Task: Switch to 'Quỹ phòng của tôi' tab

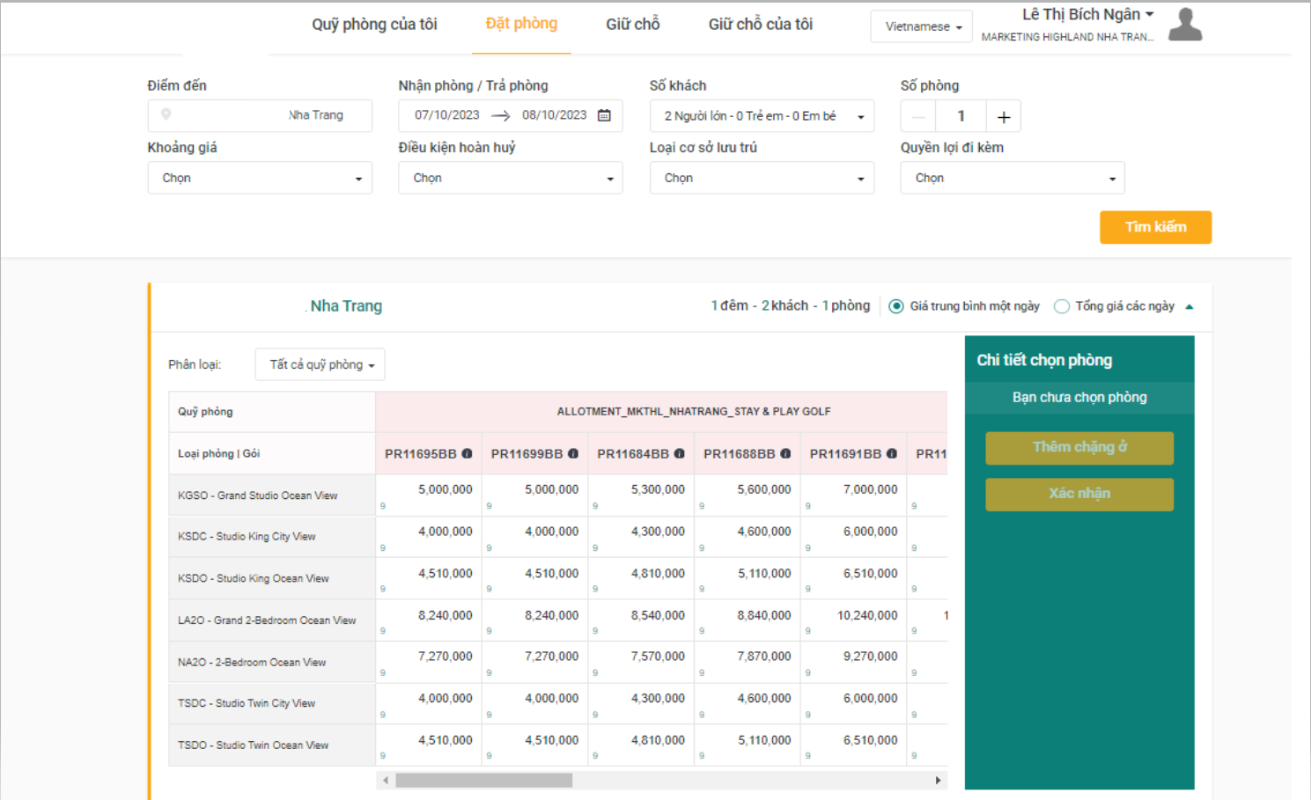Action: [374, 25]
